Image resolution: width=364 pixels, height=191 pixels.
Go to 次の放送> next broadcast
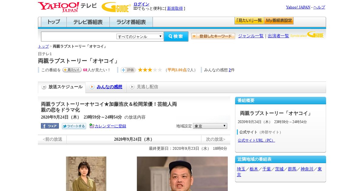(x=216, y=139)
